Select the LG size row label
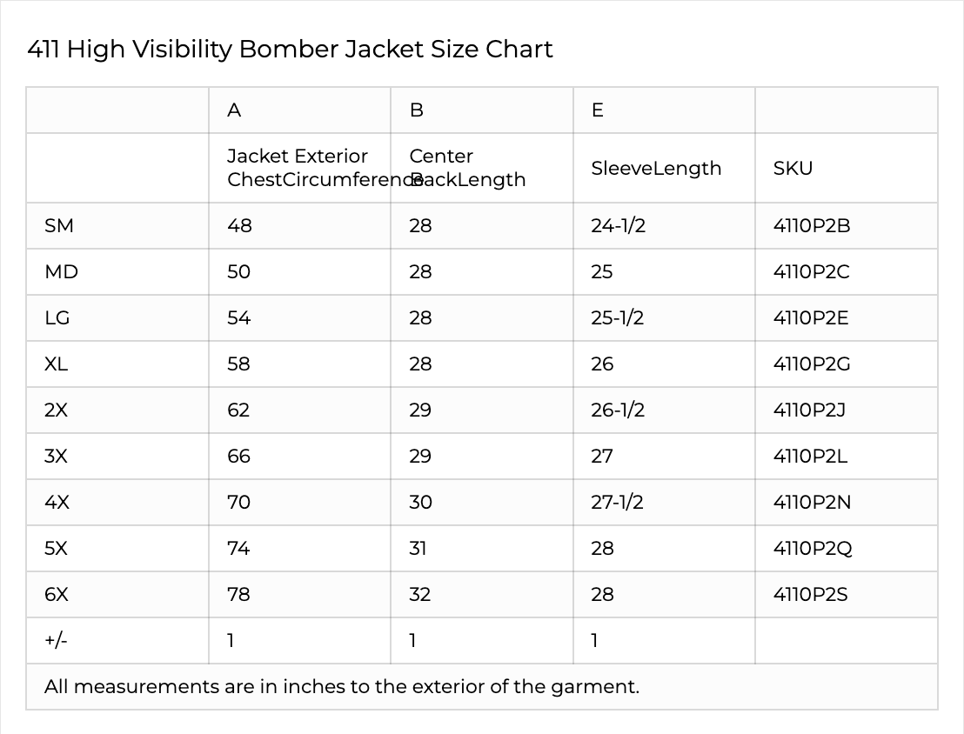Screen dimensions: 964x734 (x=57, y=318)
